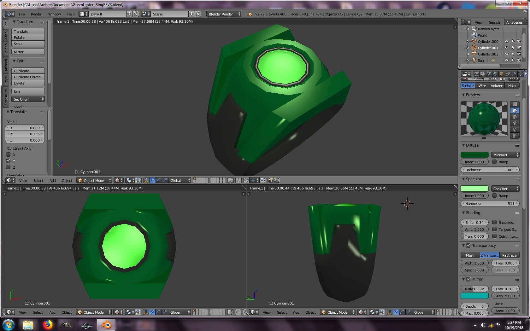The height and width of the screenshot is (331, 530).
Task: Open the Blender Render engine dropdown
Action: 224,14
